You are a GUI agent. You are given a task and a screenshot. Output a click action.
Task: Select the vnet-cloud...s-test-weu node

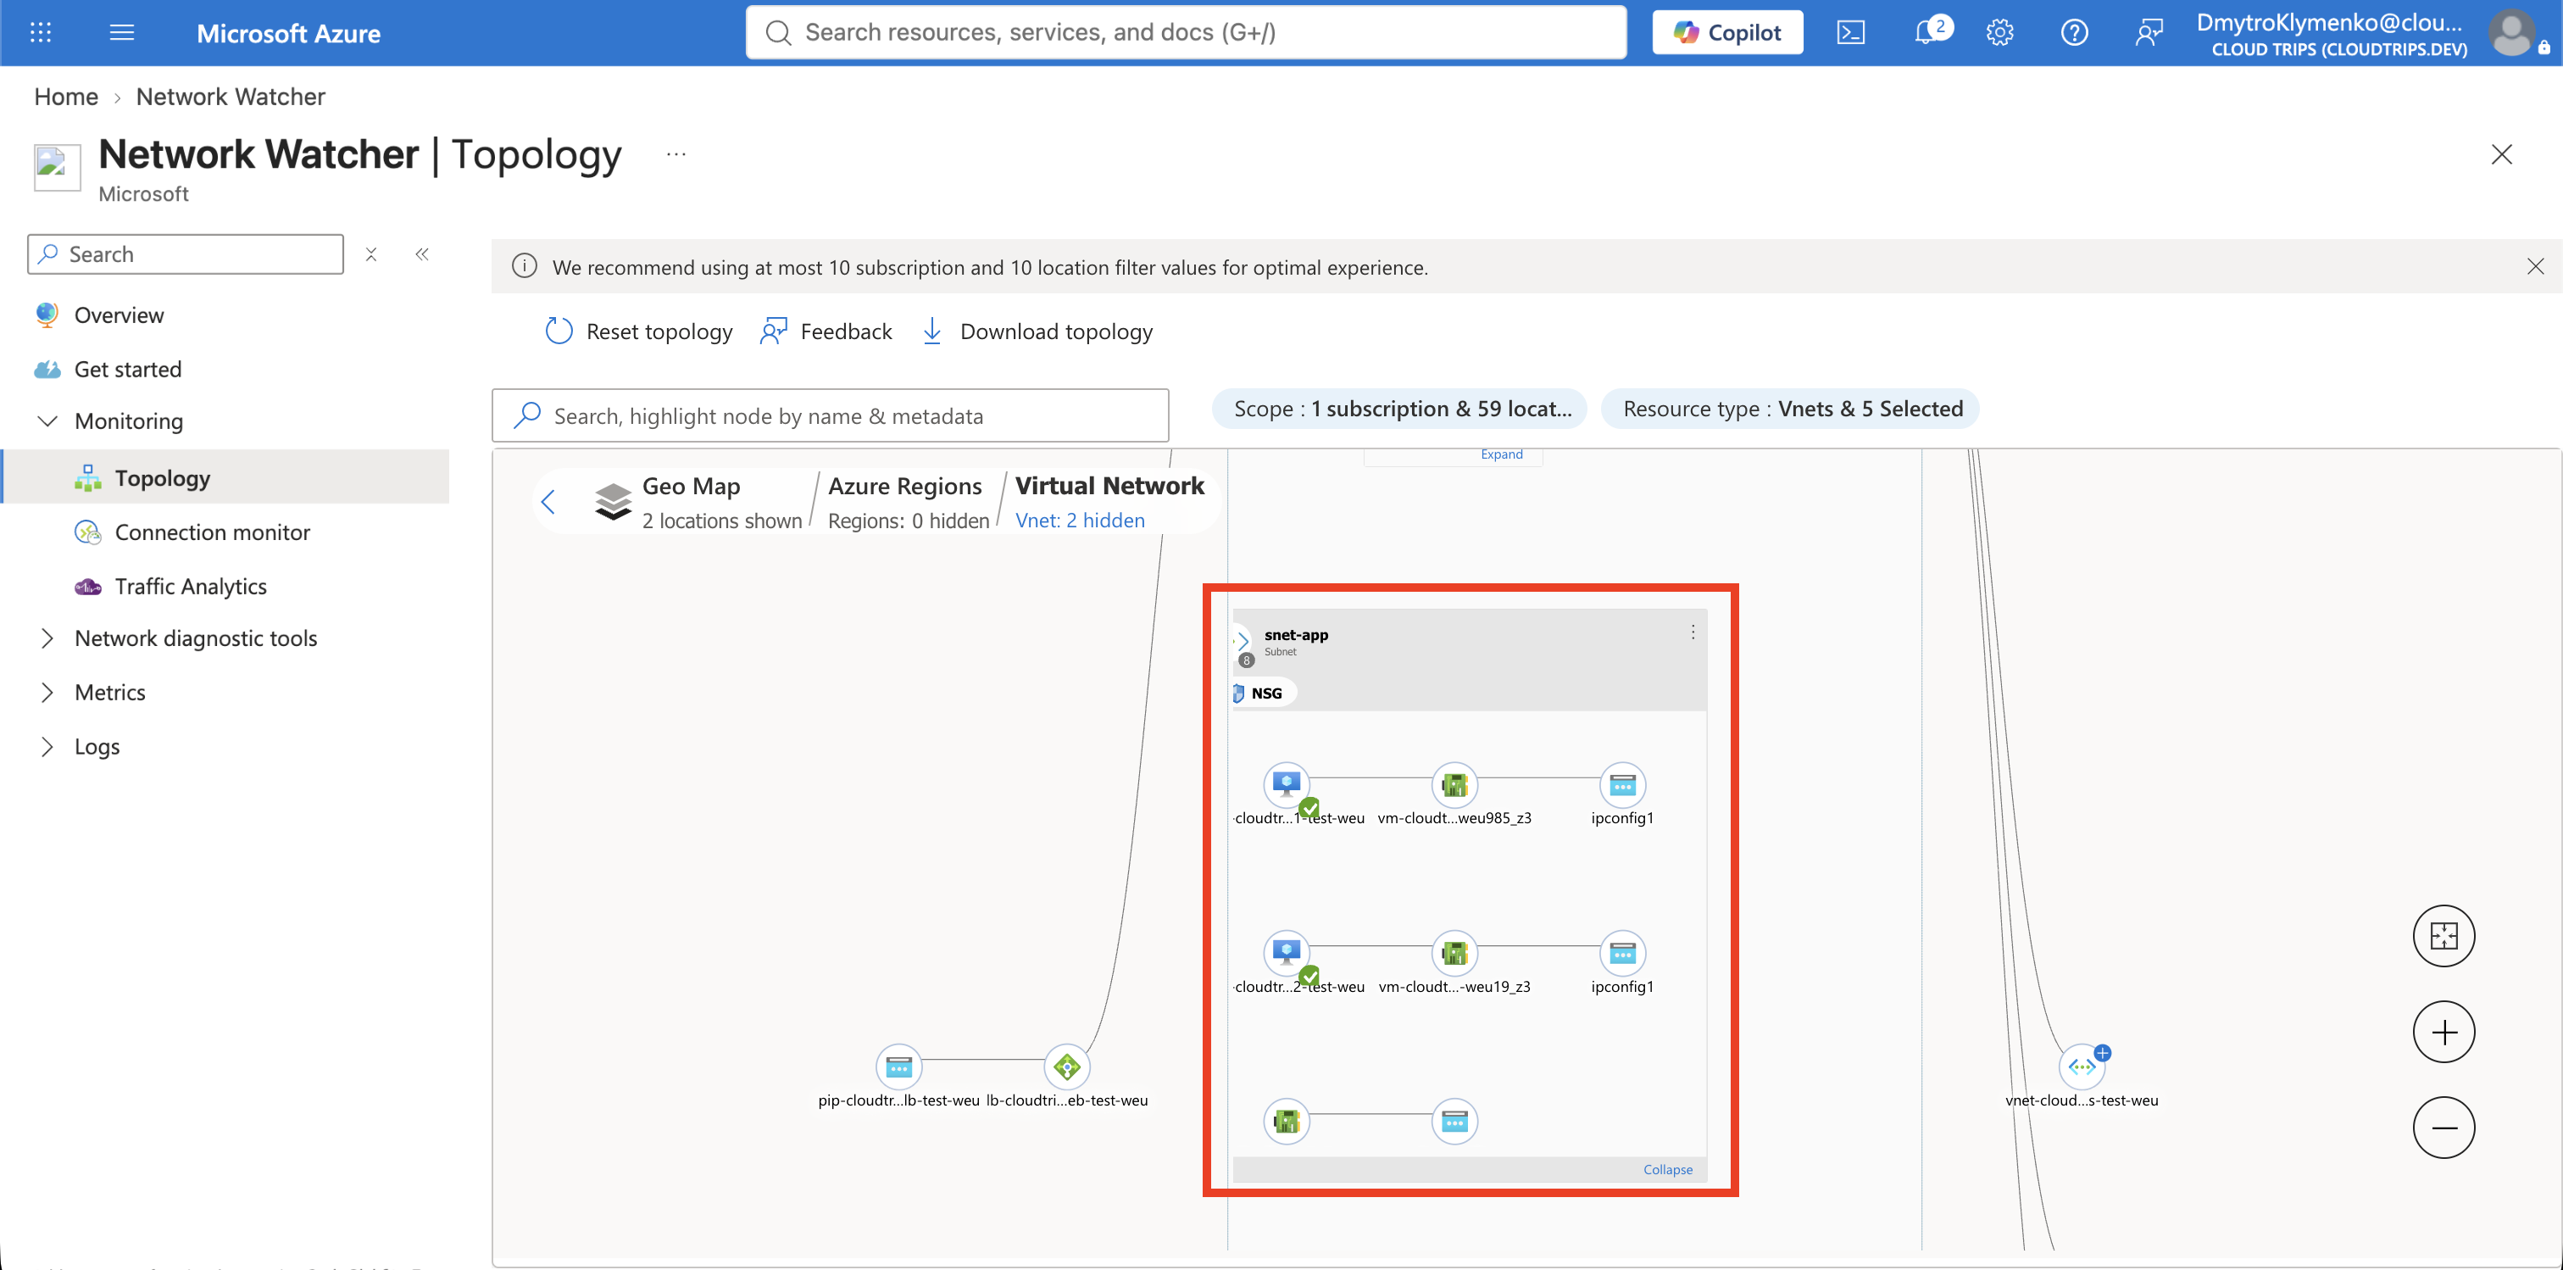(2082, 1067)
